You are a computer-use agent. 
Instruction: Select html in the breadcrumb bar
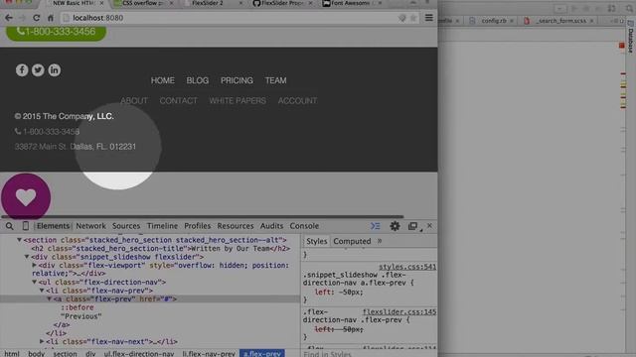pos(12,354)
